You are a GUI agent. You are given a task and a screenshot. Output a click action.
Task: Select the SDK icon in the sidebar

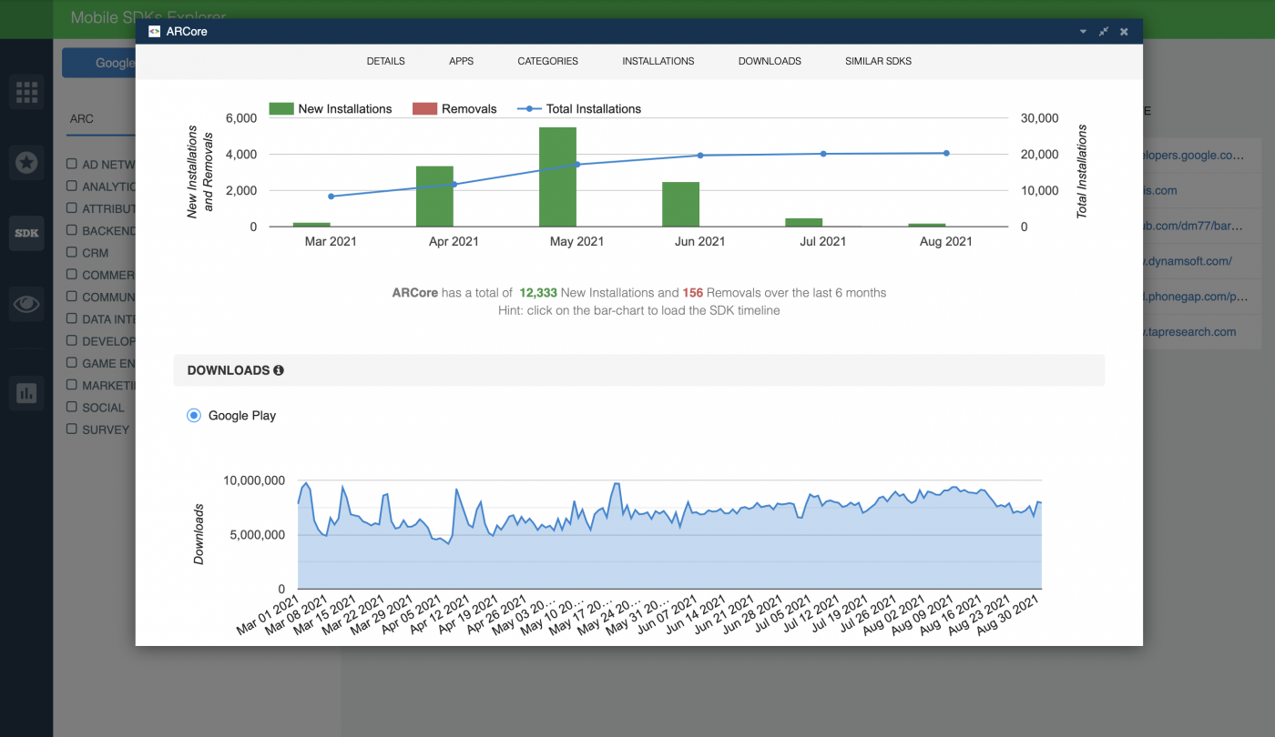coord(25,233)
